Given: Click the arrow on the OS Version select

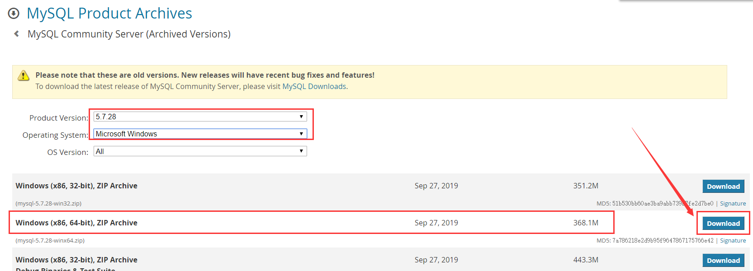Looking at the screenshot, I should click(x=301, y=151).
